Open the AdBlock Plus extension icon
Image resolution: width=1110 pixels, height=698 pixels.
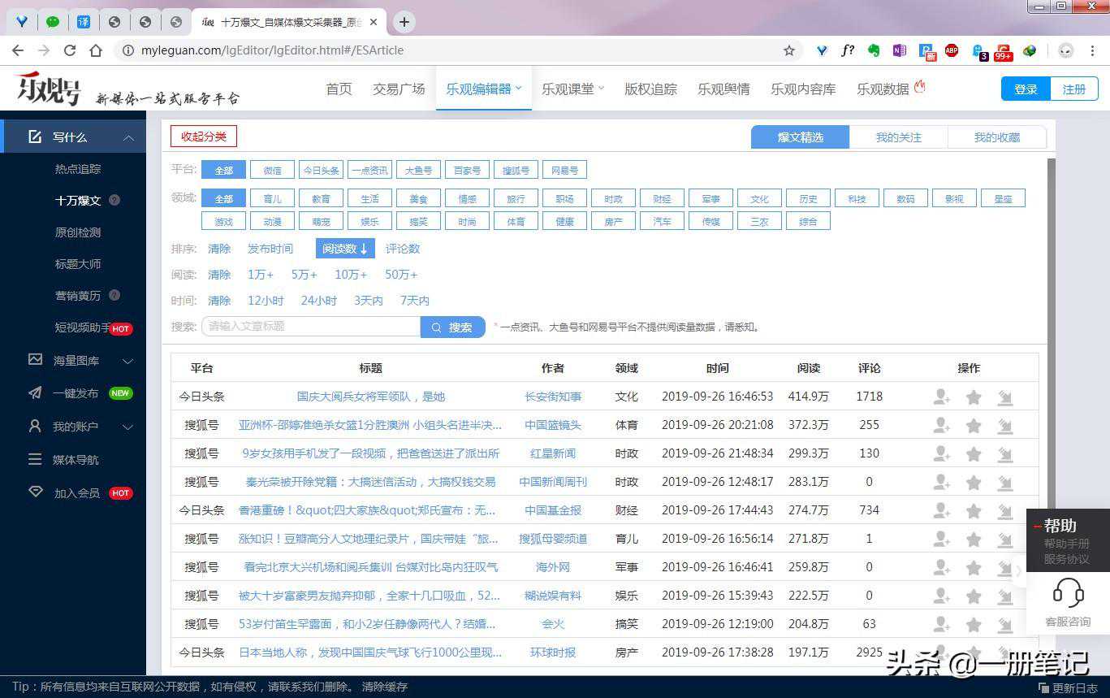click(951, 50)
